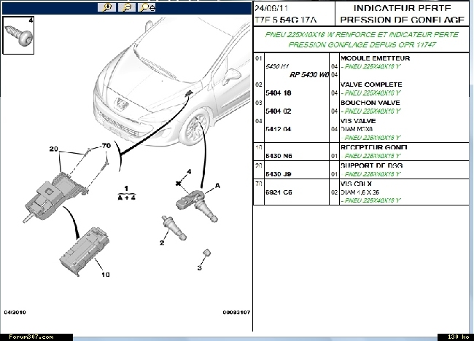Click the DIAM 4,8 X 25 specification
Image resolution: width=474 pixels, height=341 pixels.
tap(360, 192)
